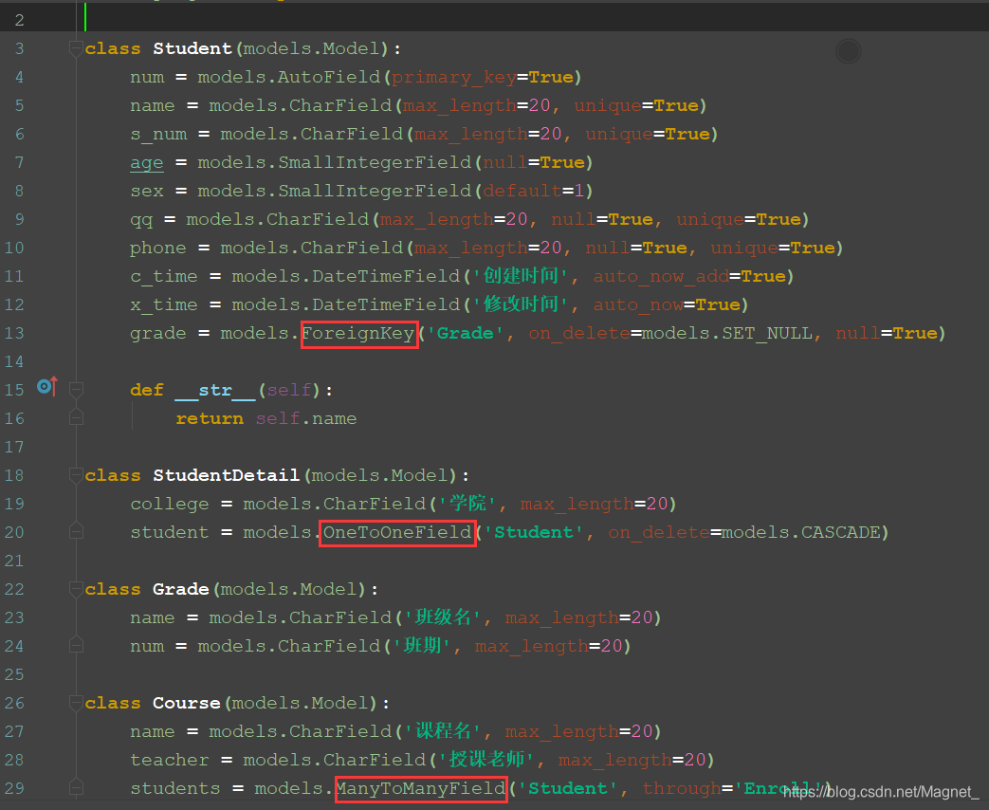
Task: Click the x_time variable name
Action: pos(163,304)
